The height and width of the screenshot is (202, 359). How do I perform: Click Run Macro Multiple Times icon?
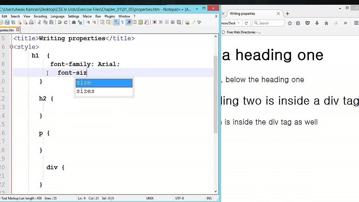coord(173,22)
